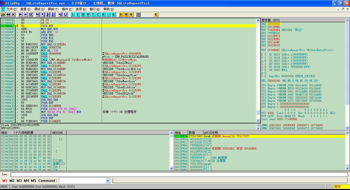Open the 跟踪(T) menu
This screenshot has width=350, height=190.
click(x=53, y=9)
